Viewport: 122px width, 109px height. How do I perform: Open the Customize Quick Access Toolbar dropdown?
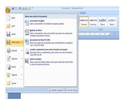[x=33, y=8]
